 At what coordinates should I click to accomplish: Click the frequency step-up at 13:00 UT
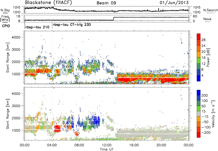pos(114,19)
